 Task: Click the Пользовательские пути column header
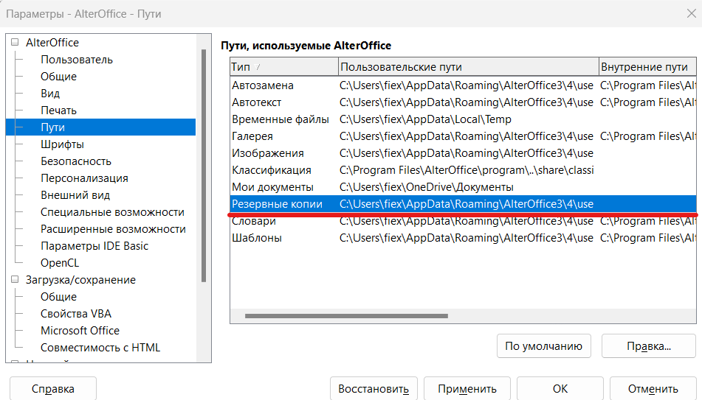(468, 67)
